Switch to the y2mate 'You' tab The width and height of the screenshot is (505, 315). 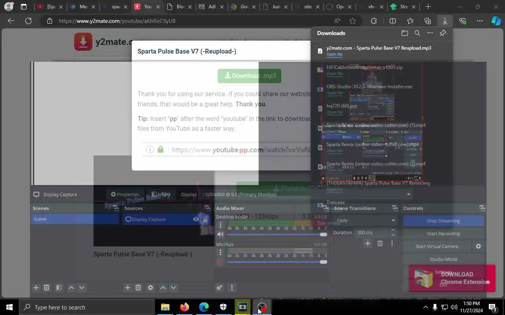point(147,7)
